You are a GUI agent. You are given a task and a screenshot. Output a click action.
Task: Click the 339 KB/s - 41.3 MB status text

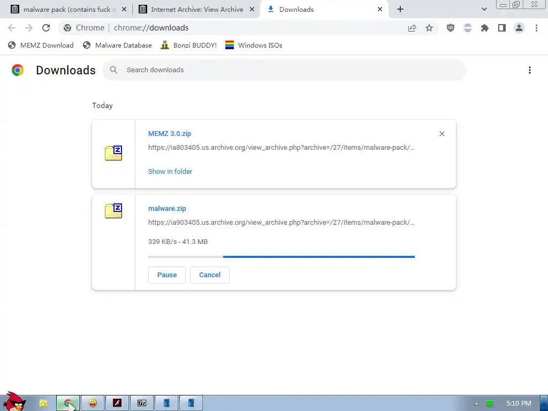pyautogui.click(x=178, y=241)
